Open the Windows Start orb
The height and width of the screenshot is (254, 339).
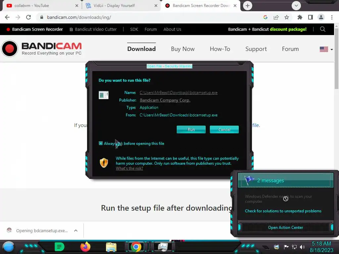tap(9, 247)
